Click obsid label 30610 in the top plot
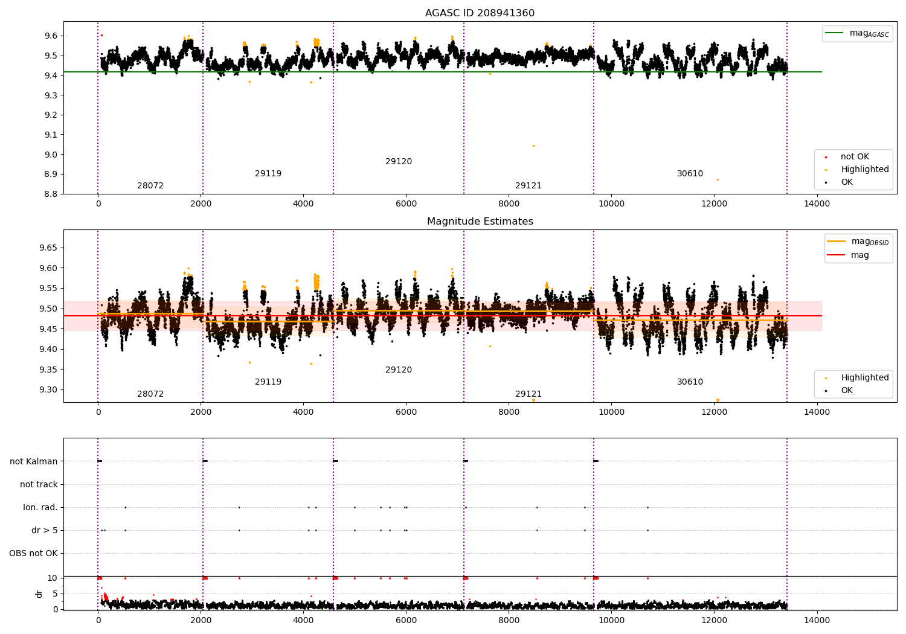This screenshot has height=634, width=906. click(x=690, y=174)
